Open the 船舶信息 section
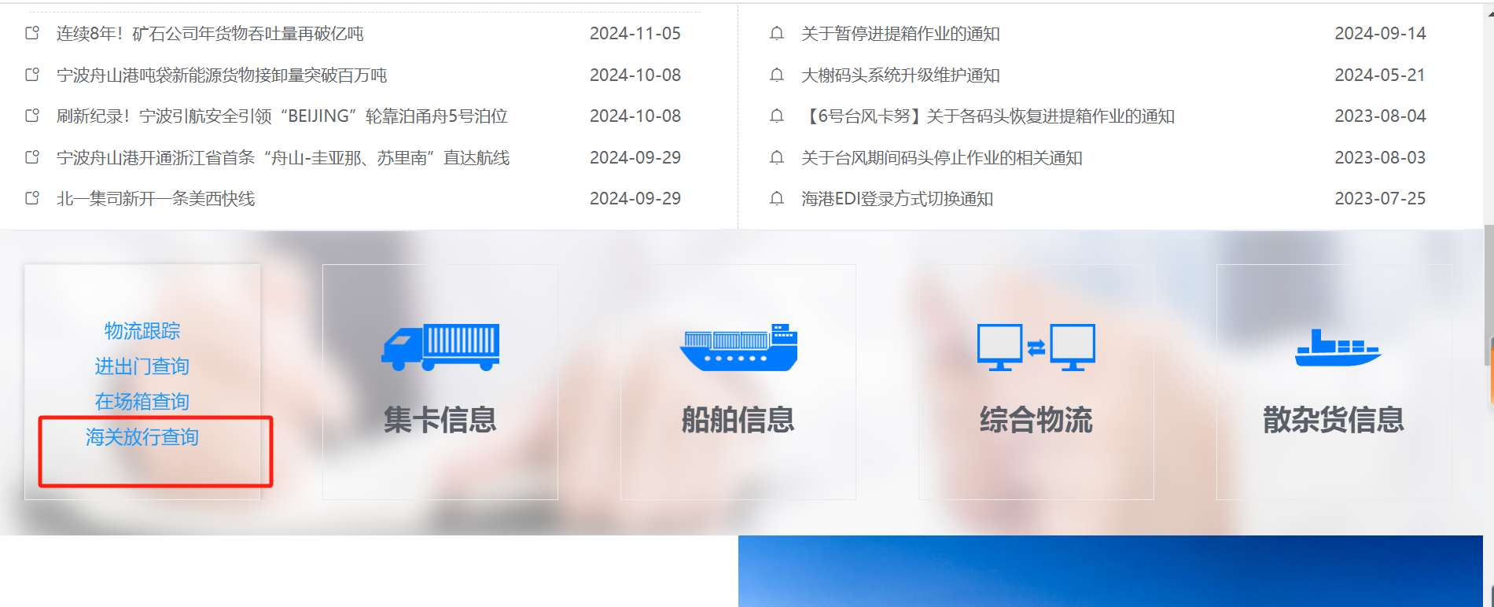The height and width of the screenshot is (607, 1494). click(738, 420)
